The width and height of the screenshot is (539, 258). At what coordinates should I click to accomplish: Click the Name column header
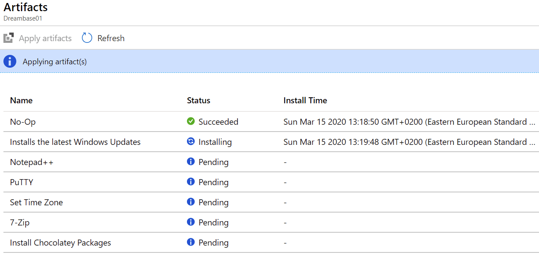[21, 100]
